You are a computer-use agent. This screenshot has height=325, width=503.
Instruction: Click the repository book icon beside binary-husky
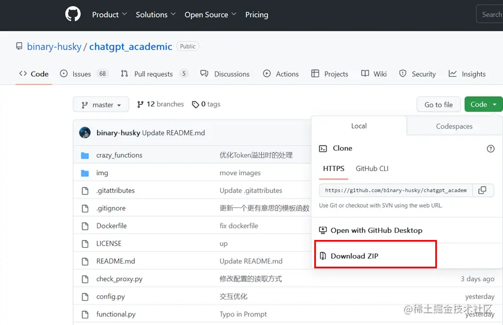pyautogui.click(x=19, y=46)
